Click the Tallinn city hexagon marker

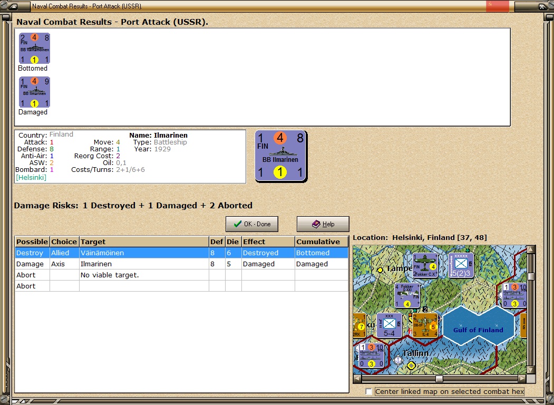tap(411, 365)
